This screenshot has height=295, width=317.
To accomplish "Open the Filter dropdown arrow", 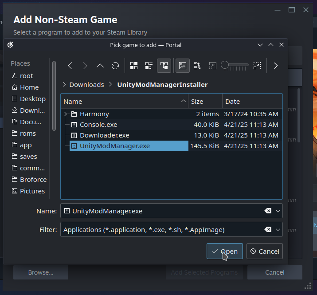I will click(x=278, y=230).
